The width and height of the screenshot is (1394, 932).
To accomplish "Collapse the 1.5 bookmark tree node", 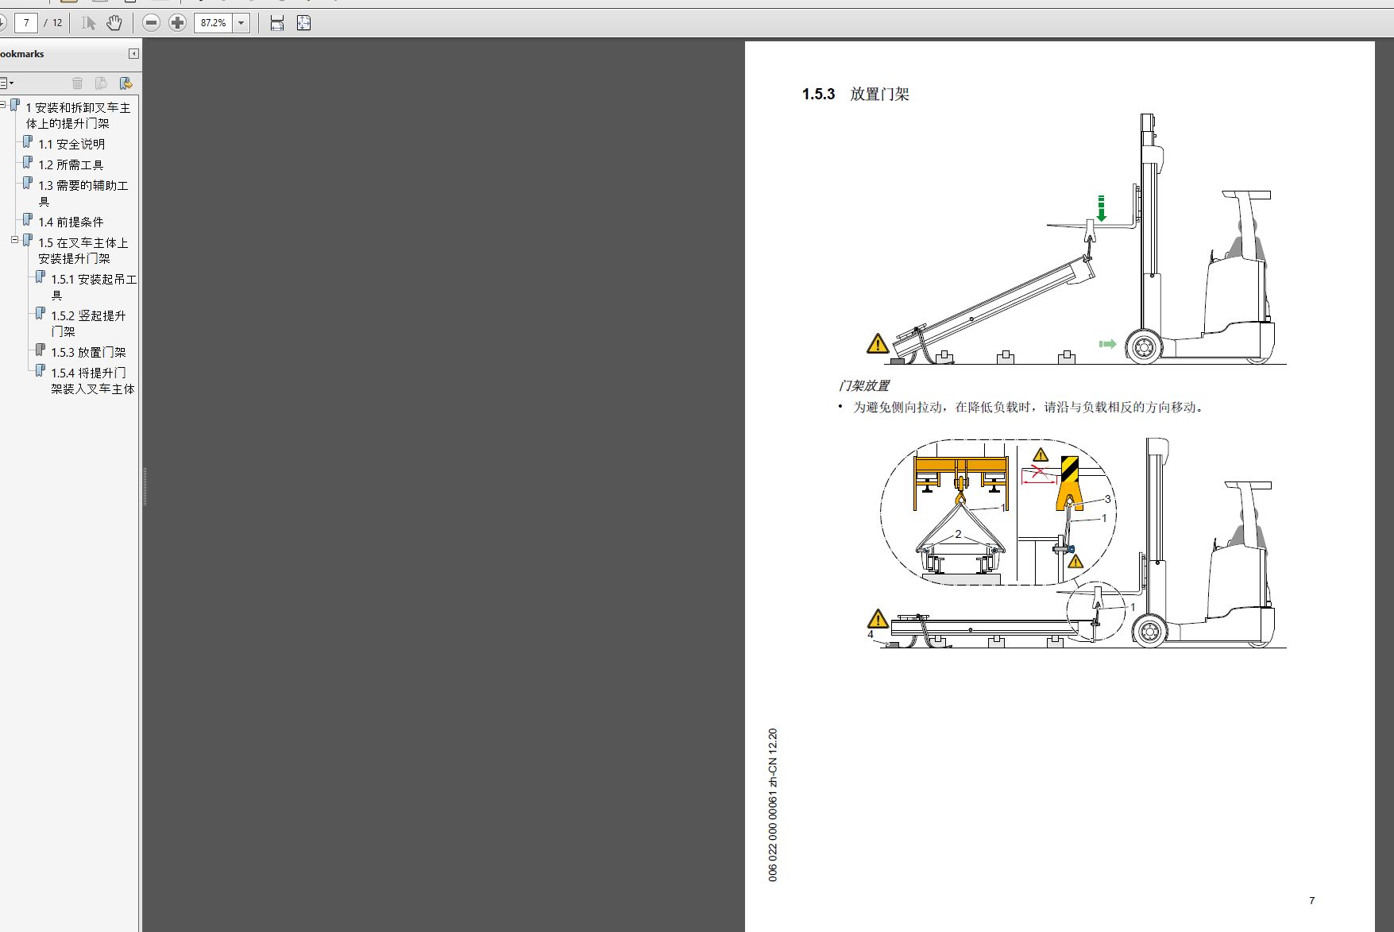I will click(14, 239).
